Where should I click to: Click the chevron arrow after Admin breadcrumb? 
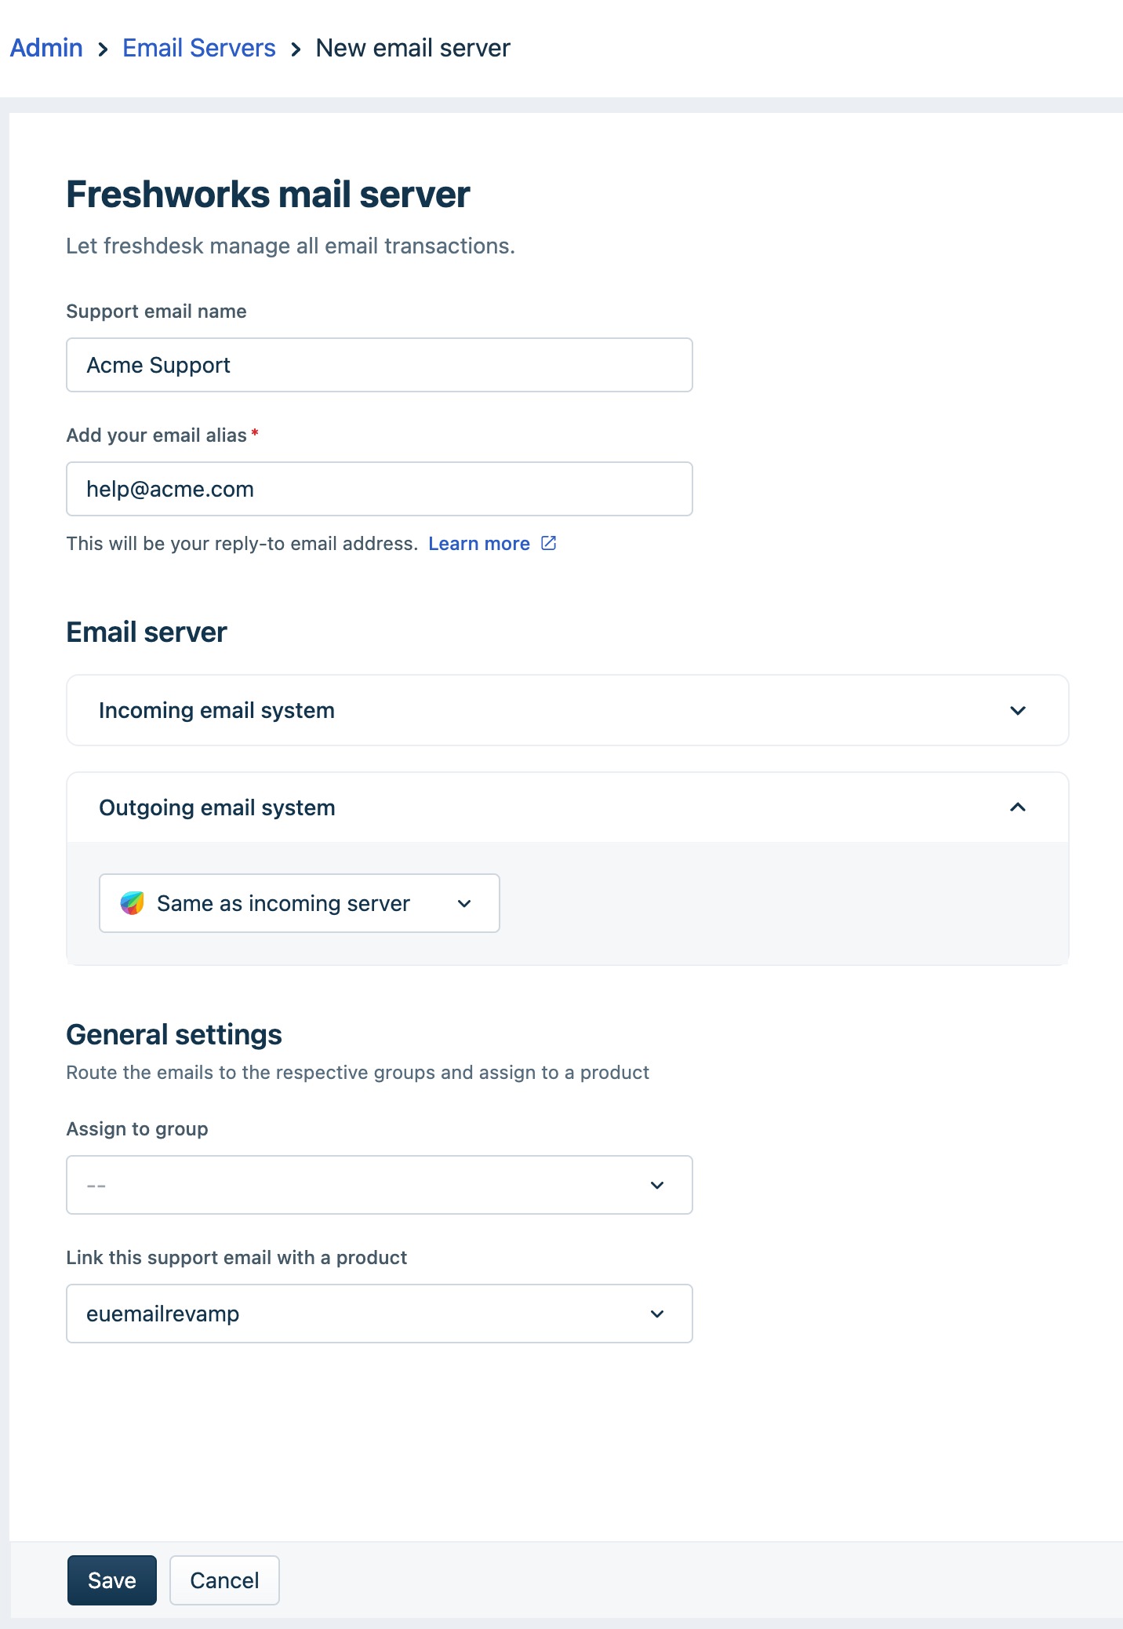103,49
